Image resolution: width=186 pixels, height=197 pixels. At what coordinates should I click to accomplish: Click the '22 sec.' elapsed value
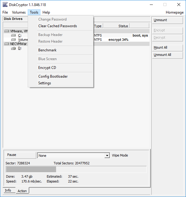point(73,181)
